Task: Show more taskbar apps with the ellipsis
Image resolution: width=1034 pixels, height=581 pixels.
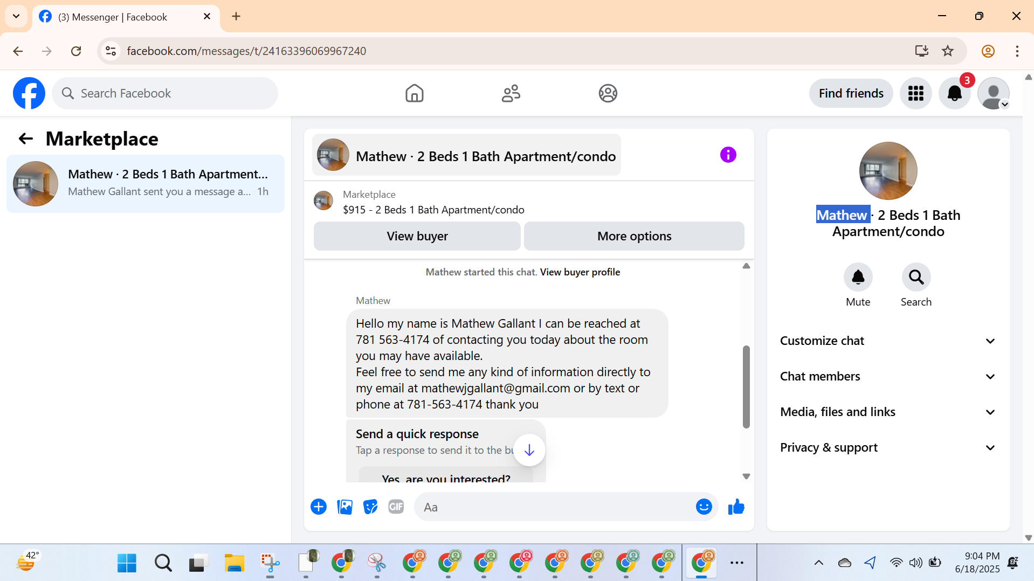Action: (x=736, y=563)
